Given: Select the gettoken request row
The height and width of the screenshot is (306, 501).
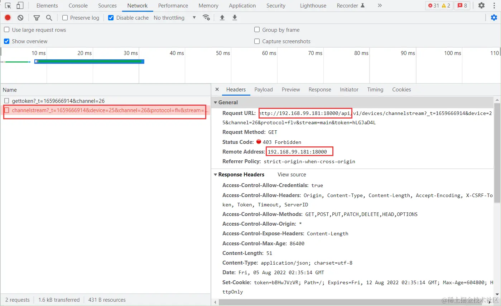Looking at the screenshot, I should tap(105, 101).
